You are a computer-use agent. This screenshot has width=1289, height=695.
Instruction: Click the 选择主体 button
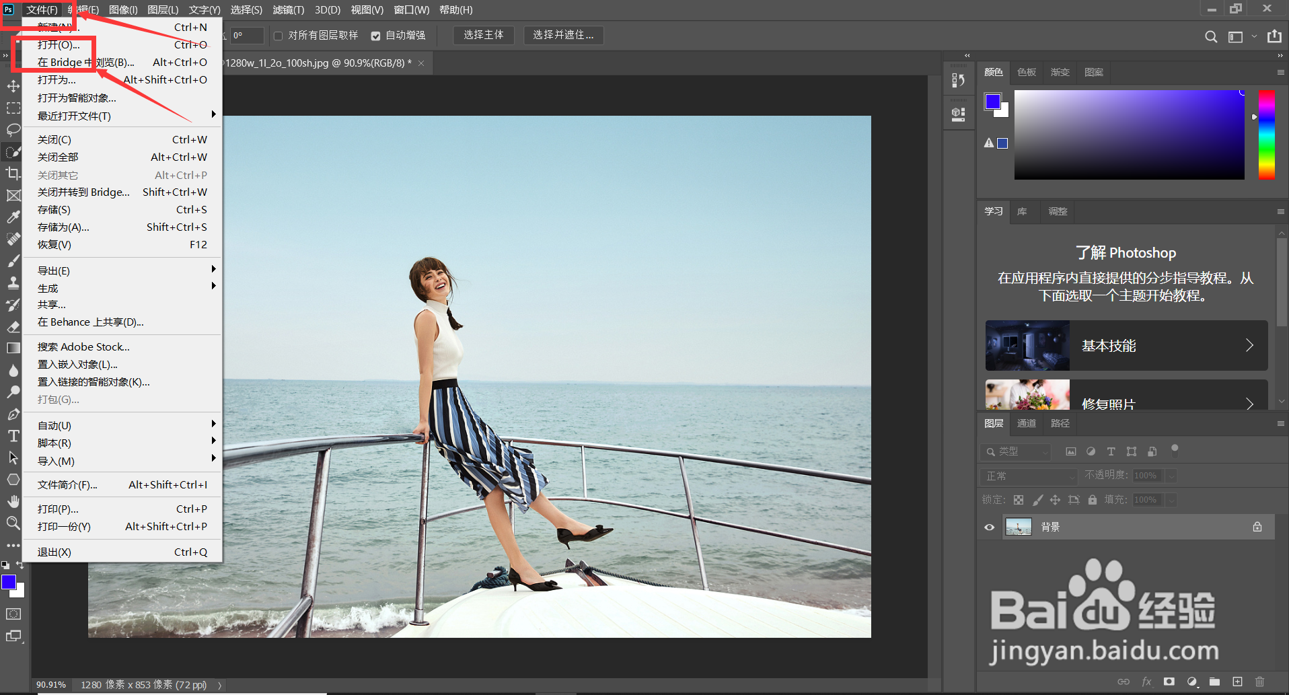click(484, 35)
